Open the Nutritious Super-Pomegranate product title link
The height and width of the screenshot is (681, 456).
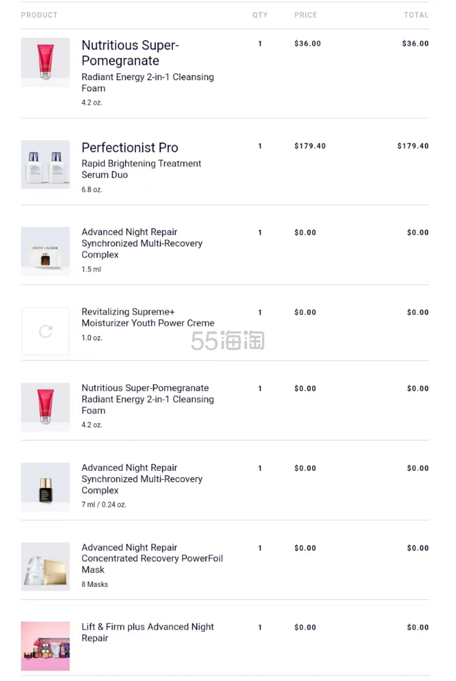(130, 53)
